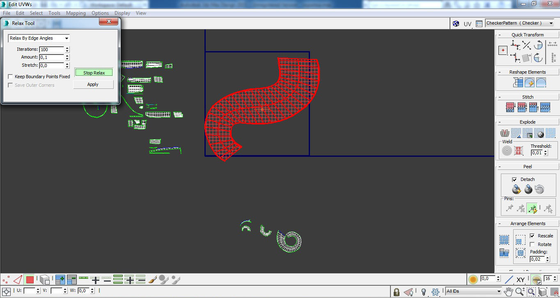Expand the All IDs material dropdown

tap(473, 291)
